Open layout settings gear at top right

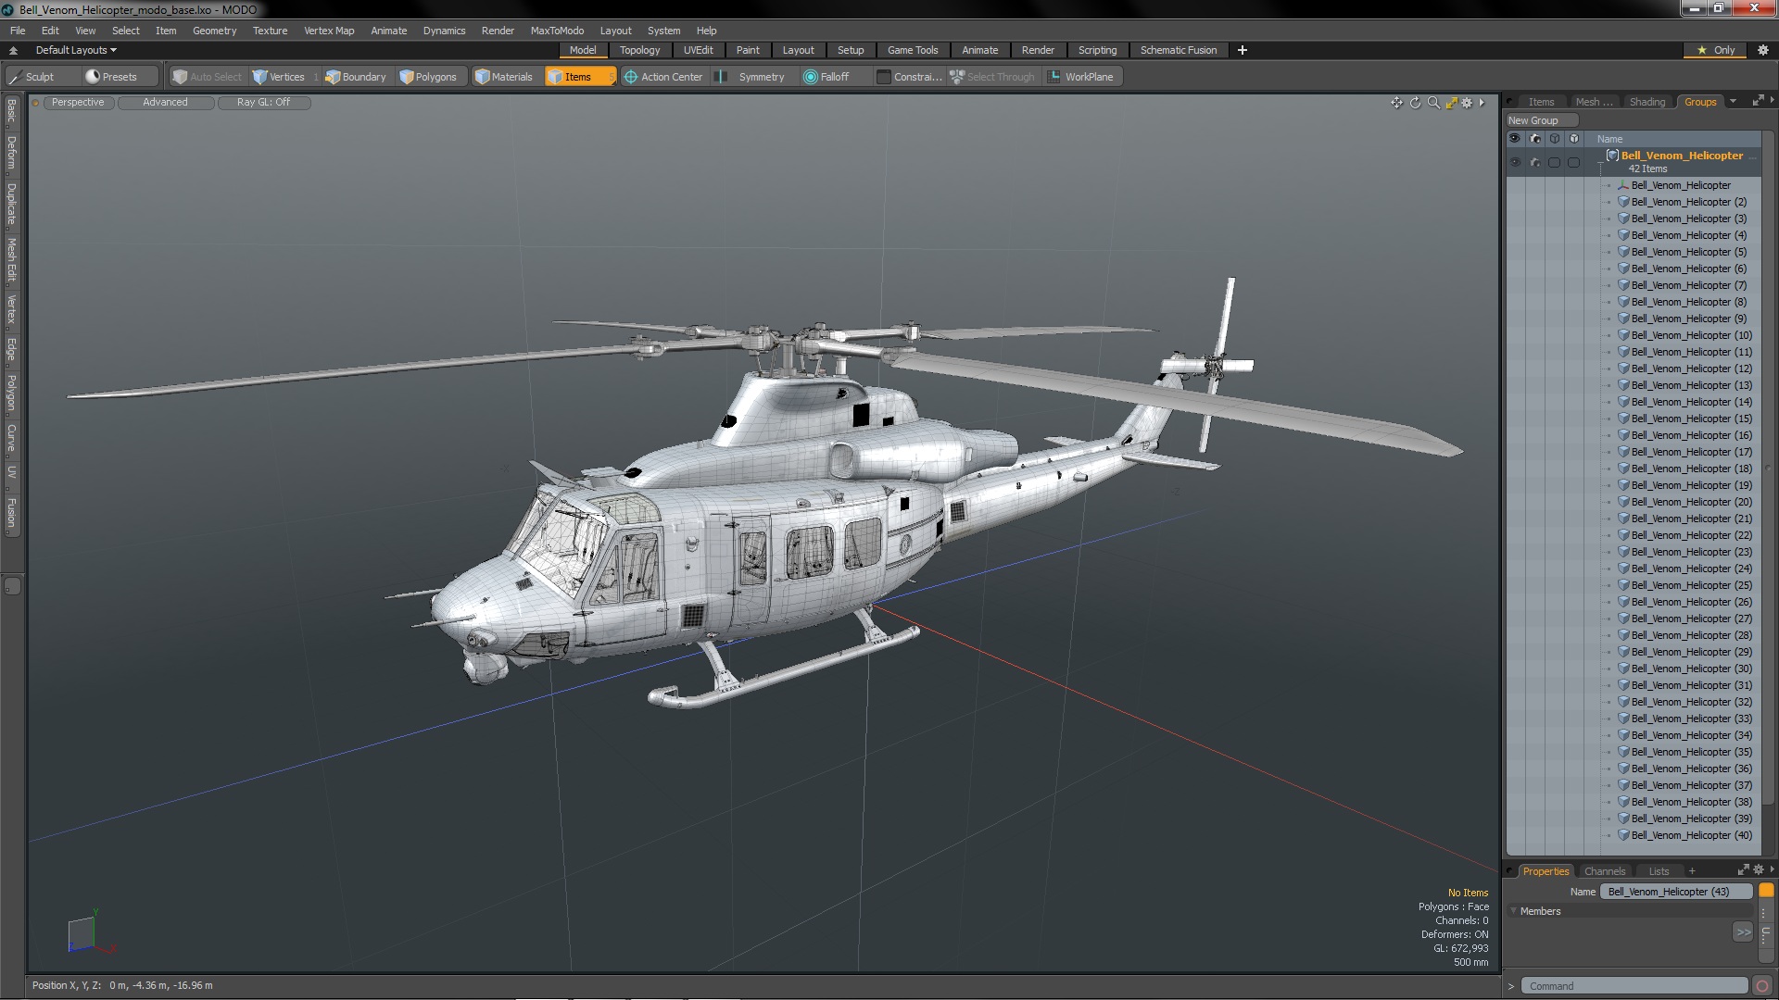pos(1763,50)
